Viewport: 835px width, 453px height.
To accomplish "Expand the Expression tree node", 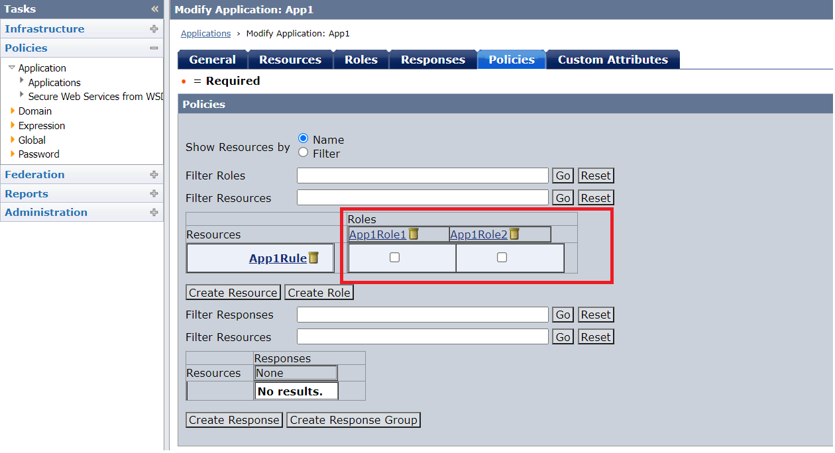I will pyautogui.click(x=13, y=125).
